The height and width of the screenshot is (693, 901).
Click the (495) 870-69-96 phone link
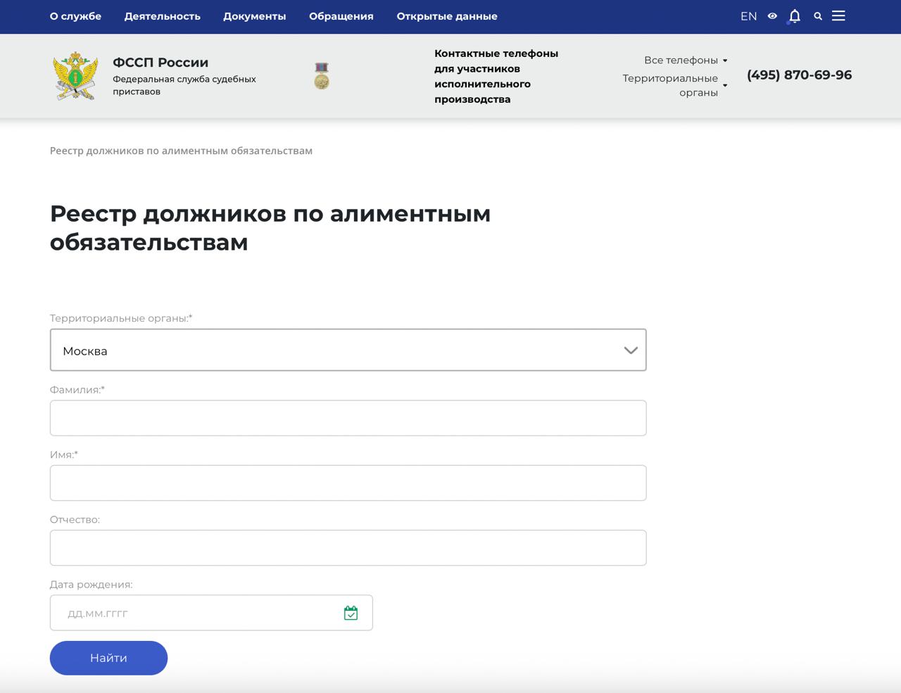799,75
